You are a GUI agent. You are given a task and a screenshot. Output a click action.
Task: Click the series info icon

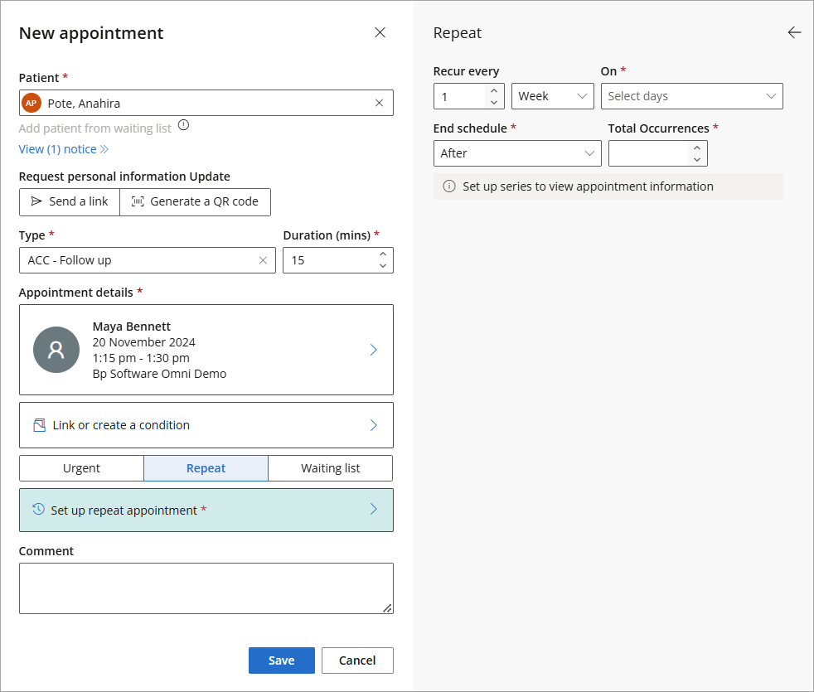(x=449, y=186)
